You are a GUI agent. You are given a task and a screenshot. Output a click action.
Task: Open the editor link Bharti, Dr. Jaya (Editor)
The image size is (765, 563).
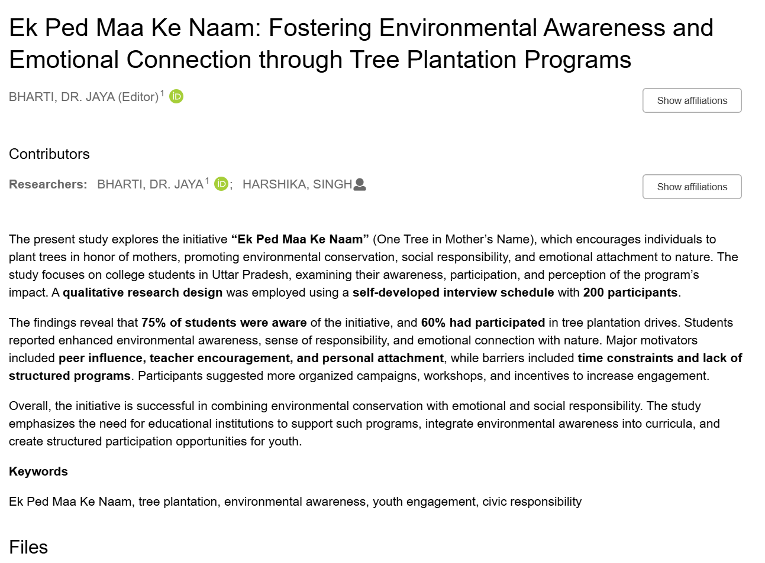click(83, 97)
